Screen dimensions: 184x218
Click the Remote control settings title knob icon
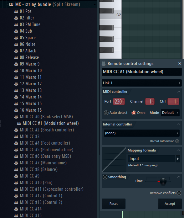[x=104, y=64]
